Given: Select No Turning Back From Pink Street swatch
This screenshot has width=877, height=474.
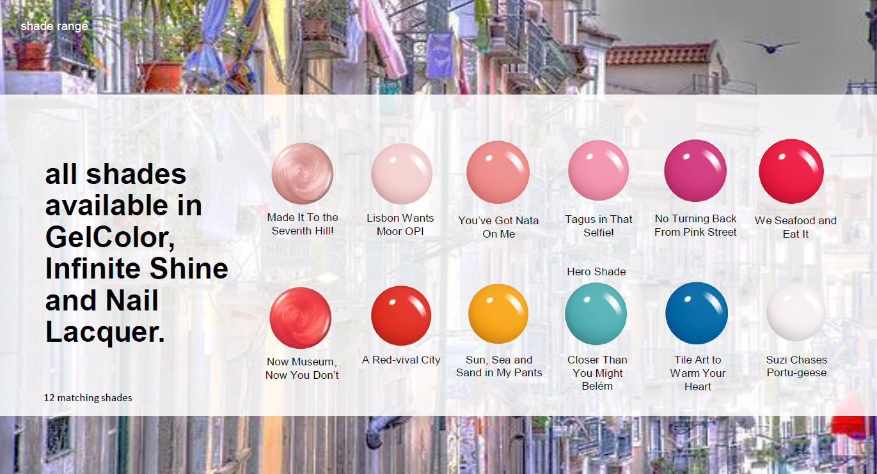Looking at the screenshot, I should [x=695, y=171].
